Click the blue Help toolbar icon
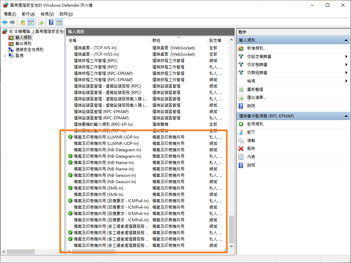The image size is (351, 263). [51, 22]
